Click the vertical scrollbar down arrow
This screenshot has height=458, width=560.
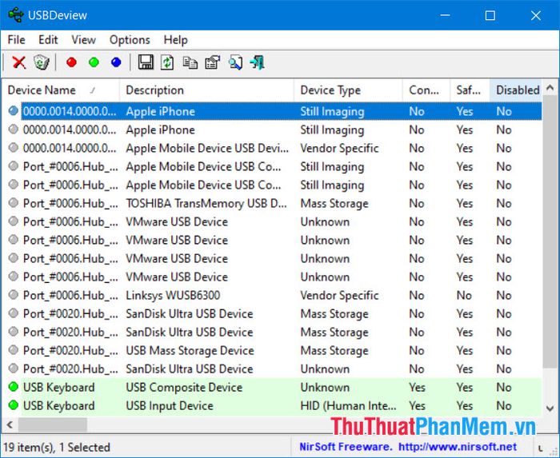550,408
